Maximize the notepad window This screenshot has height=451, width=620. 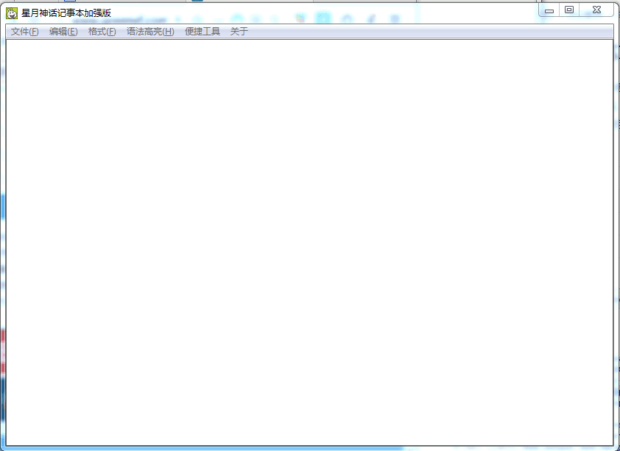[569, 10]
